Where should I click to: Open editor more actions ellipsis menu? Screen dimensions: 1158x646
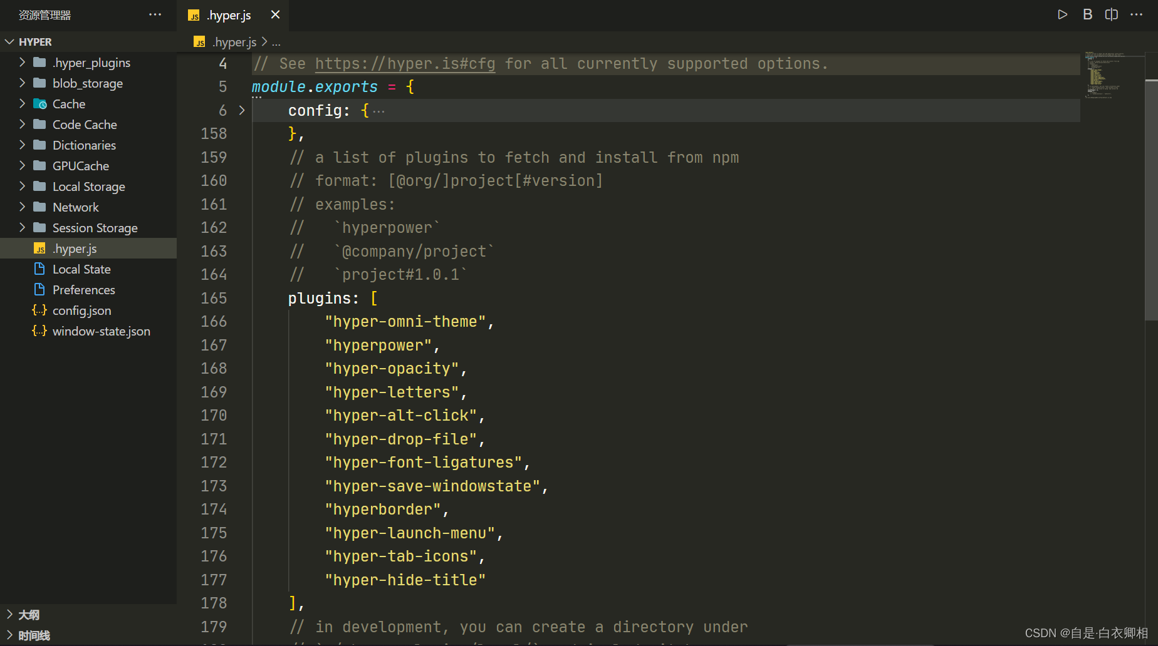[x=1136, y=14]
